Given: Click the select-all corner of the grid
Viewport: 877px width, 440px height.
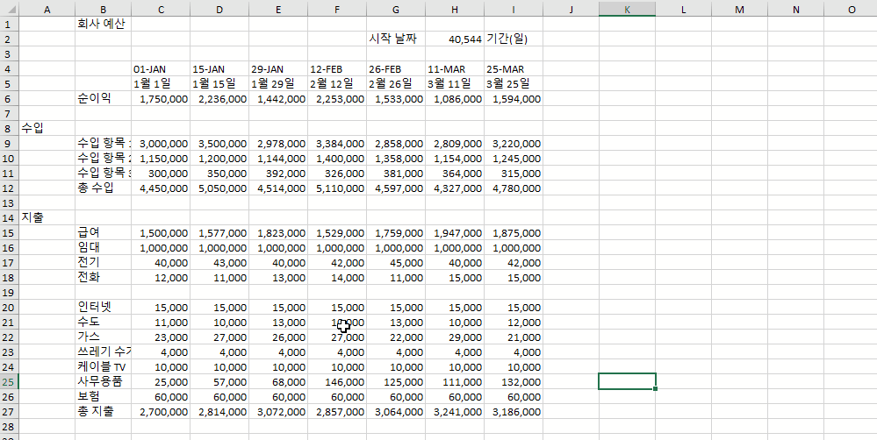Looking at the screenshot, I should 10,9.
